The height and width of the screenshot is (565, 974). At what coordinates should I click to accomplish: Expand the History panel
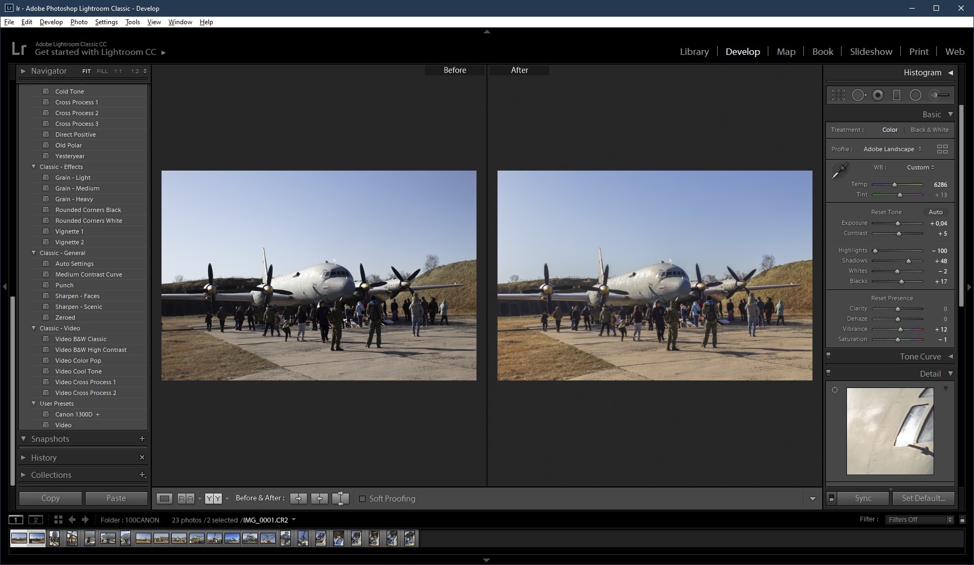(x=23, y=457)
